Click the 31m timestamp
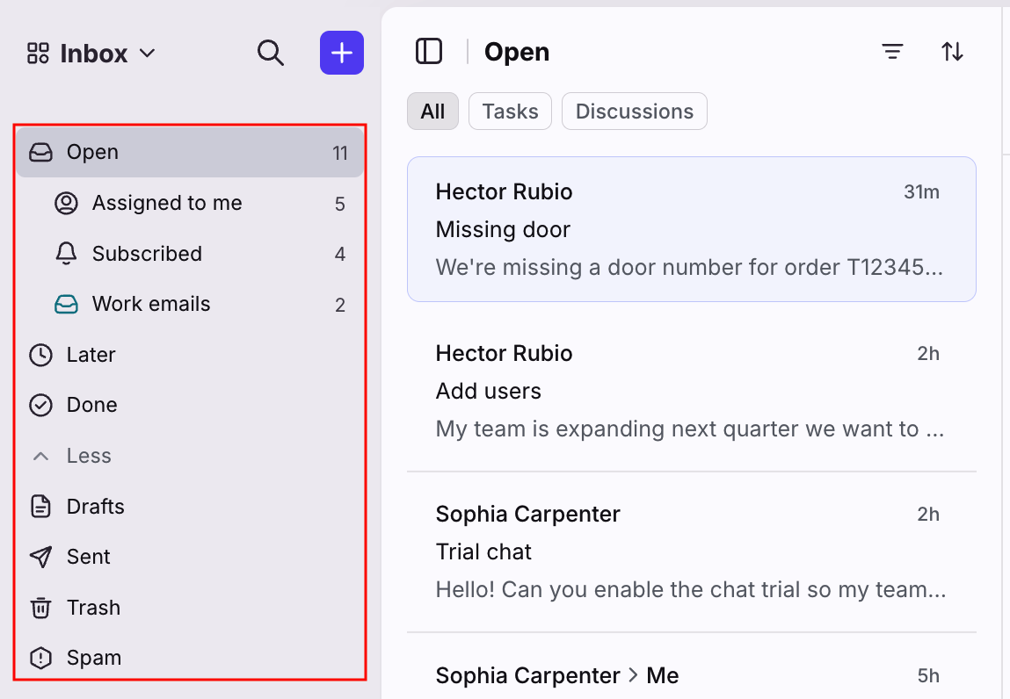 coord(921,191)
